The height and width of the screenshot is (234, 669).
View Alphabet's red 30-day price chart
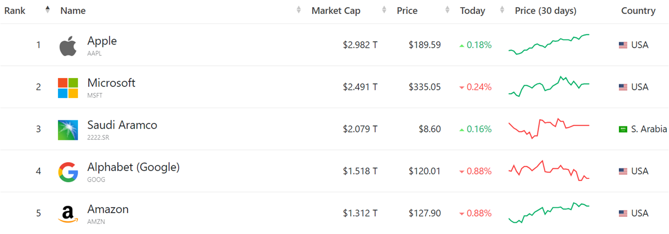549,170
